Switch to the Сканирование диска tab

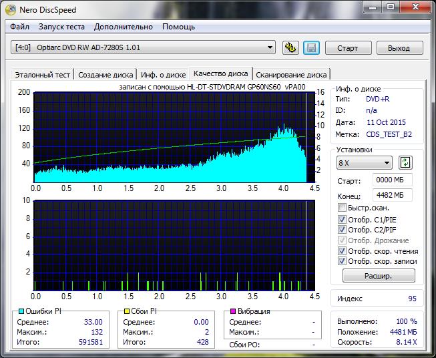pos(291,75)
